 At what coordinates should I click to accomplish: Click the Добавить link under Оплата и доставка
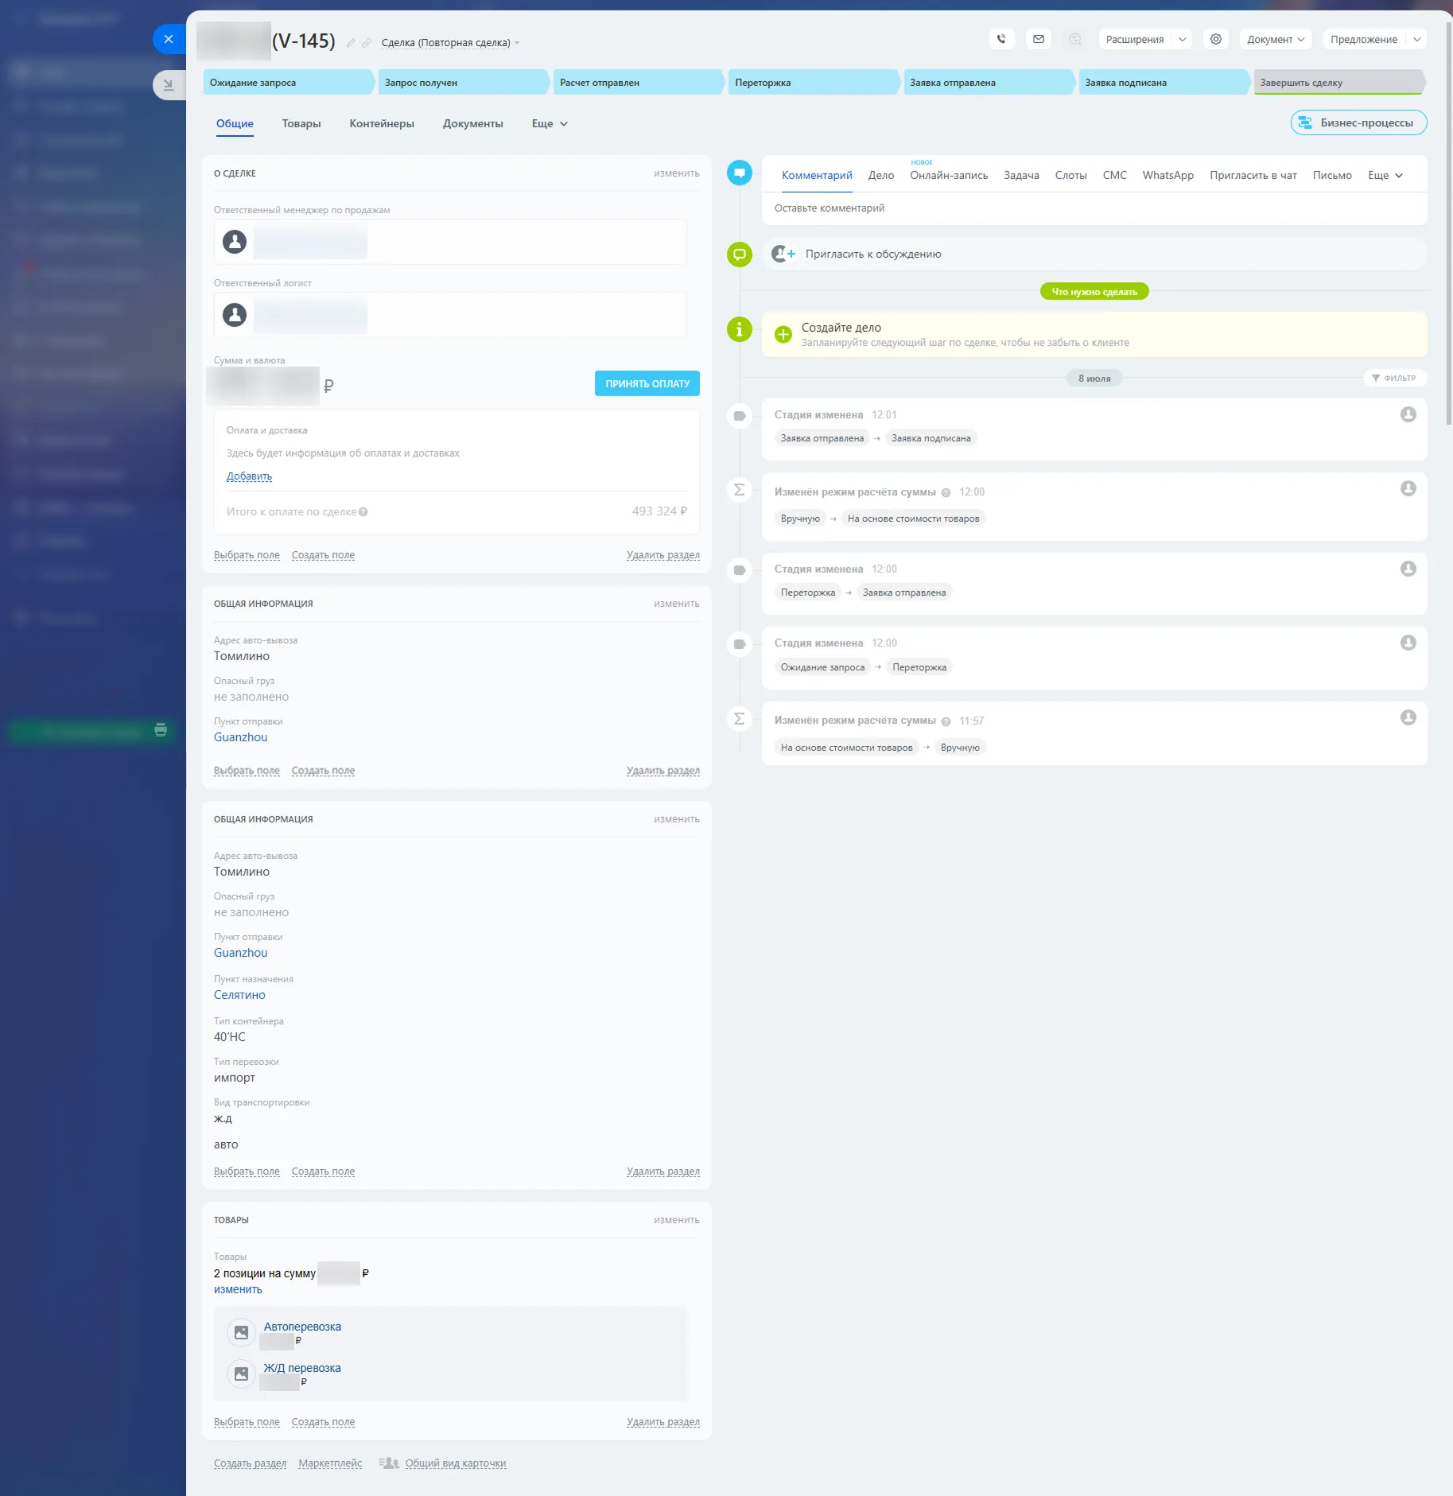(249, 476)
